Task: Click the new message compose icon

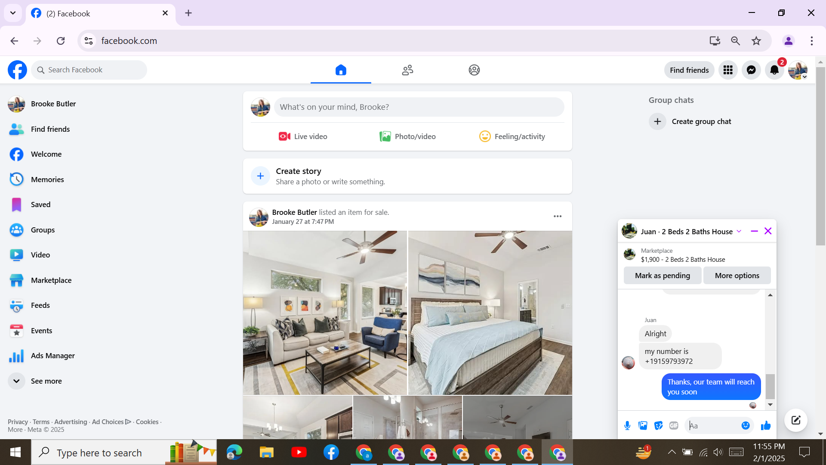Action: [795, 420]
